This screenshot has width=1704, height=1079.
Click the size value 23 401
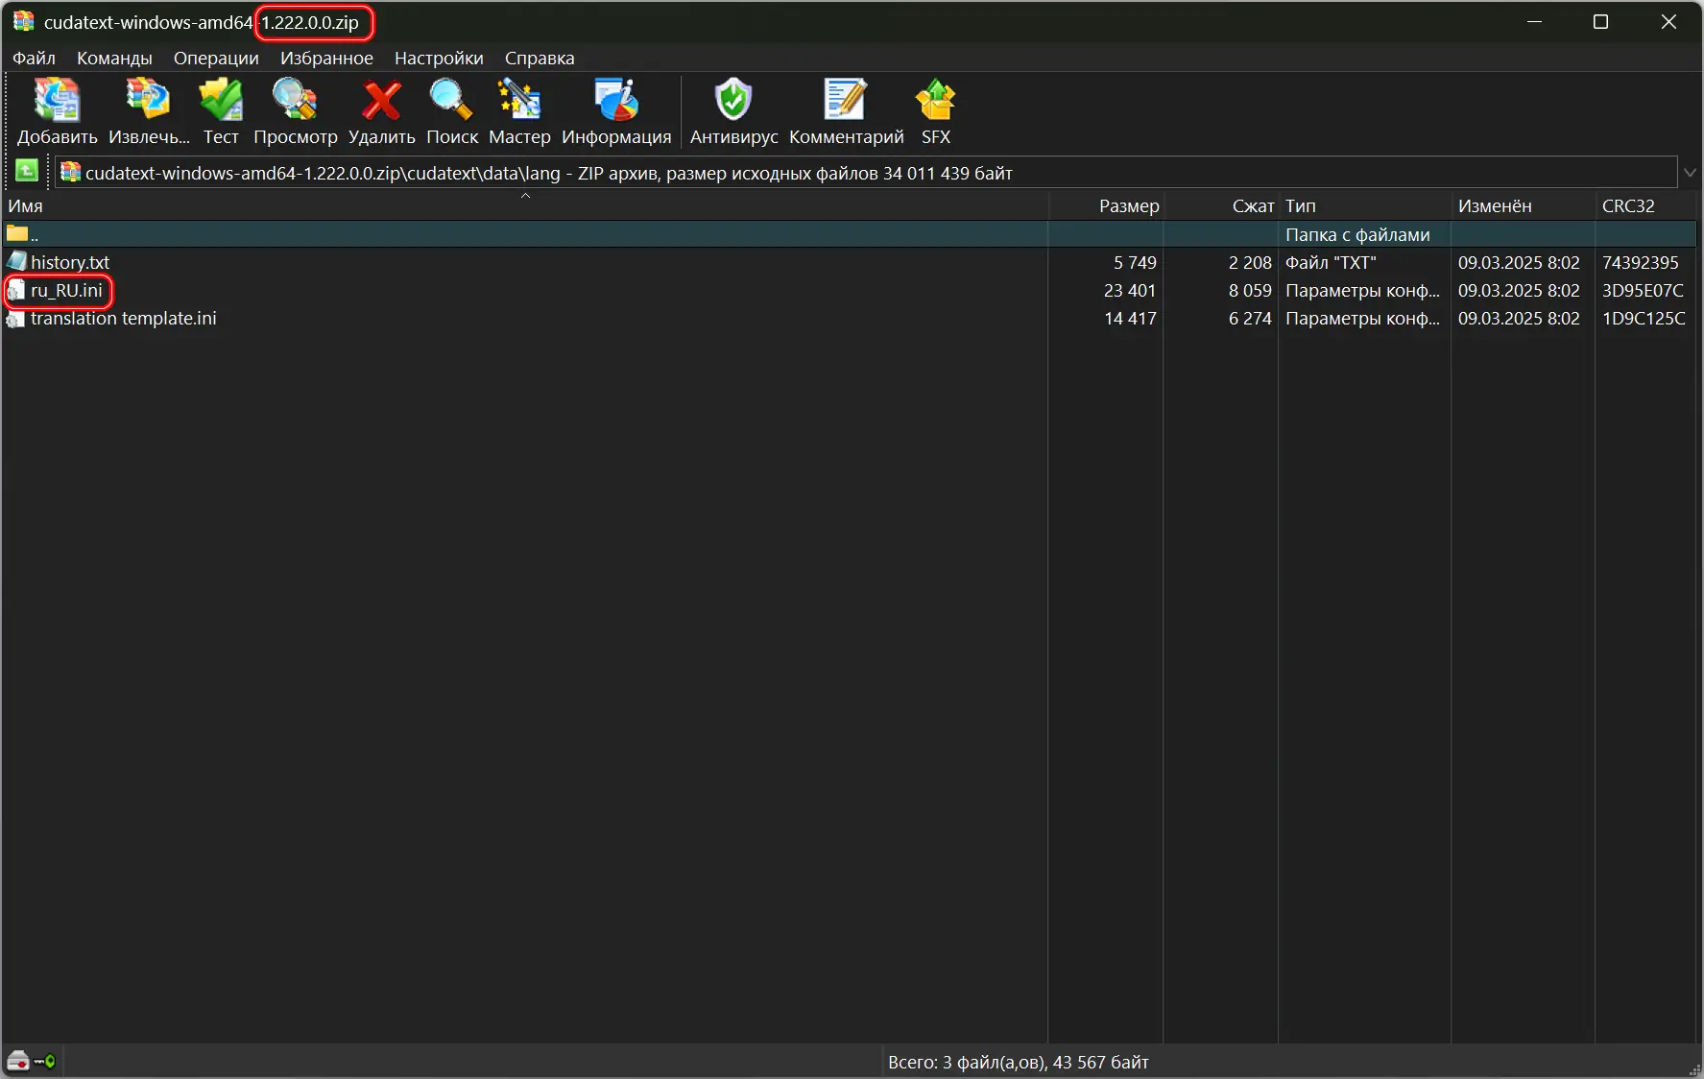[x=1130, y=290]
